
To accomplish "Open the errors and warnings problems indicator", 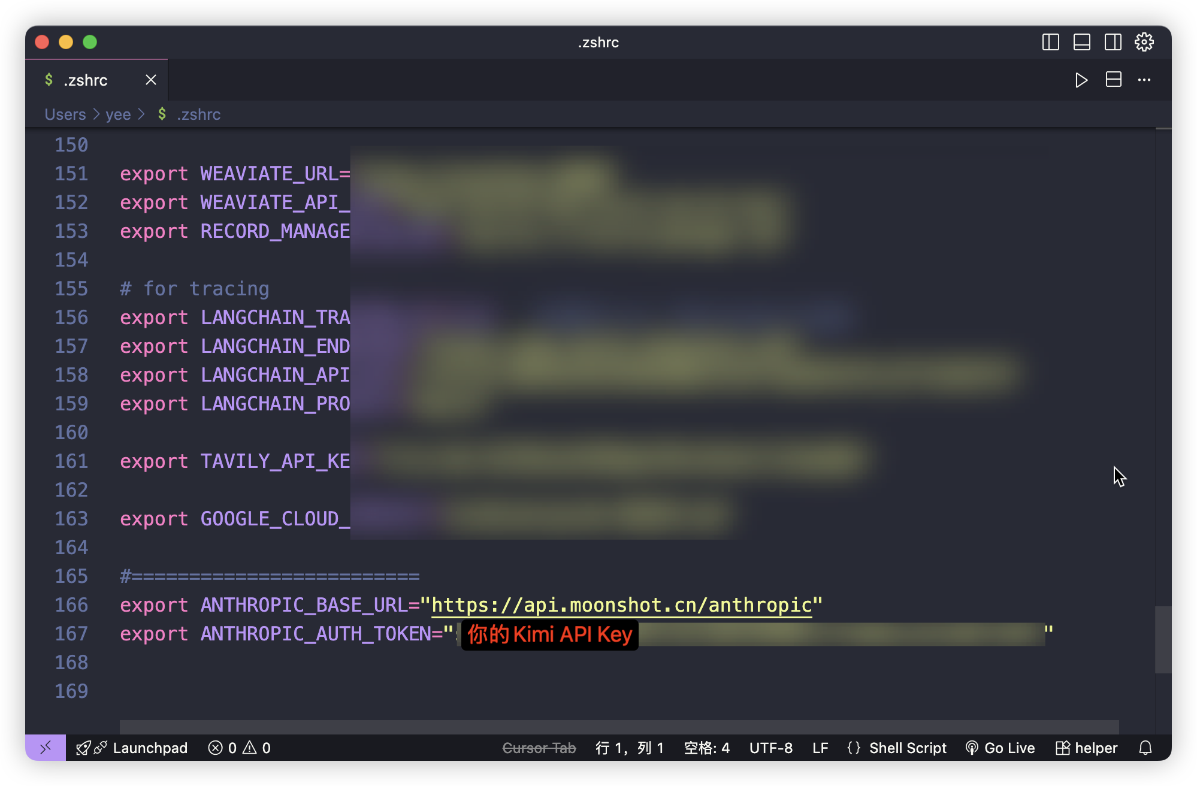I will pos(240,748).
